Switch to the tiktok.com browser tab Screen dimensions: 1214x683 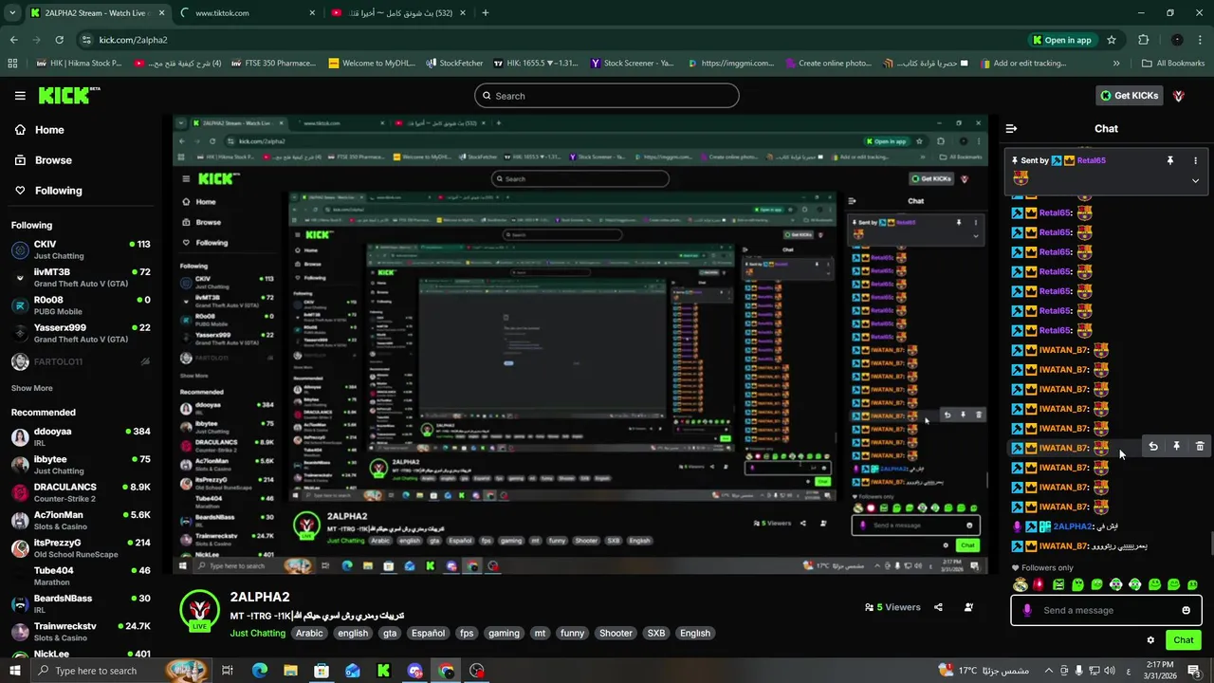248,12
